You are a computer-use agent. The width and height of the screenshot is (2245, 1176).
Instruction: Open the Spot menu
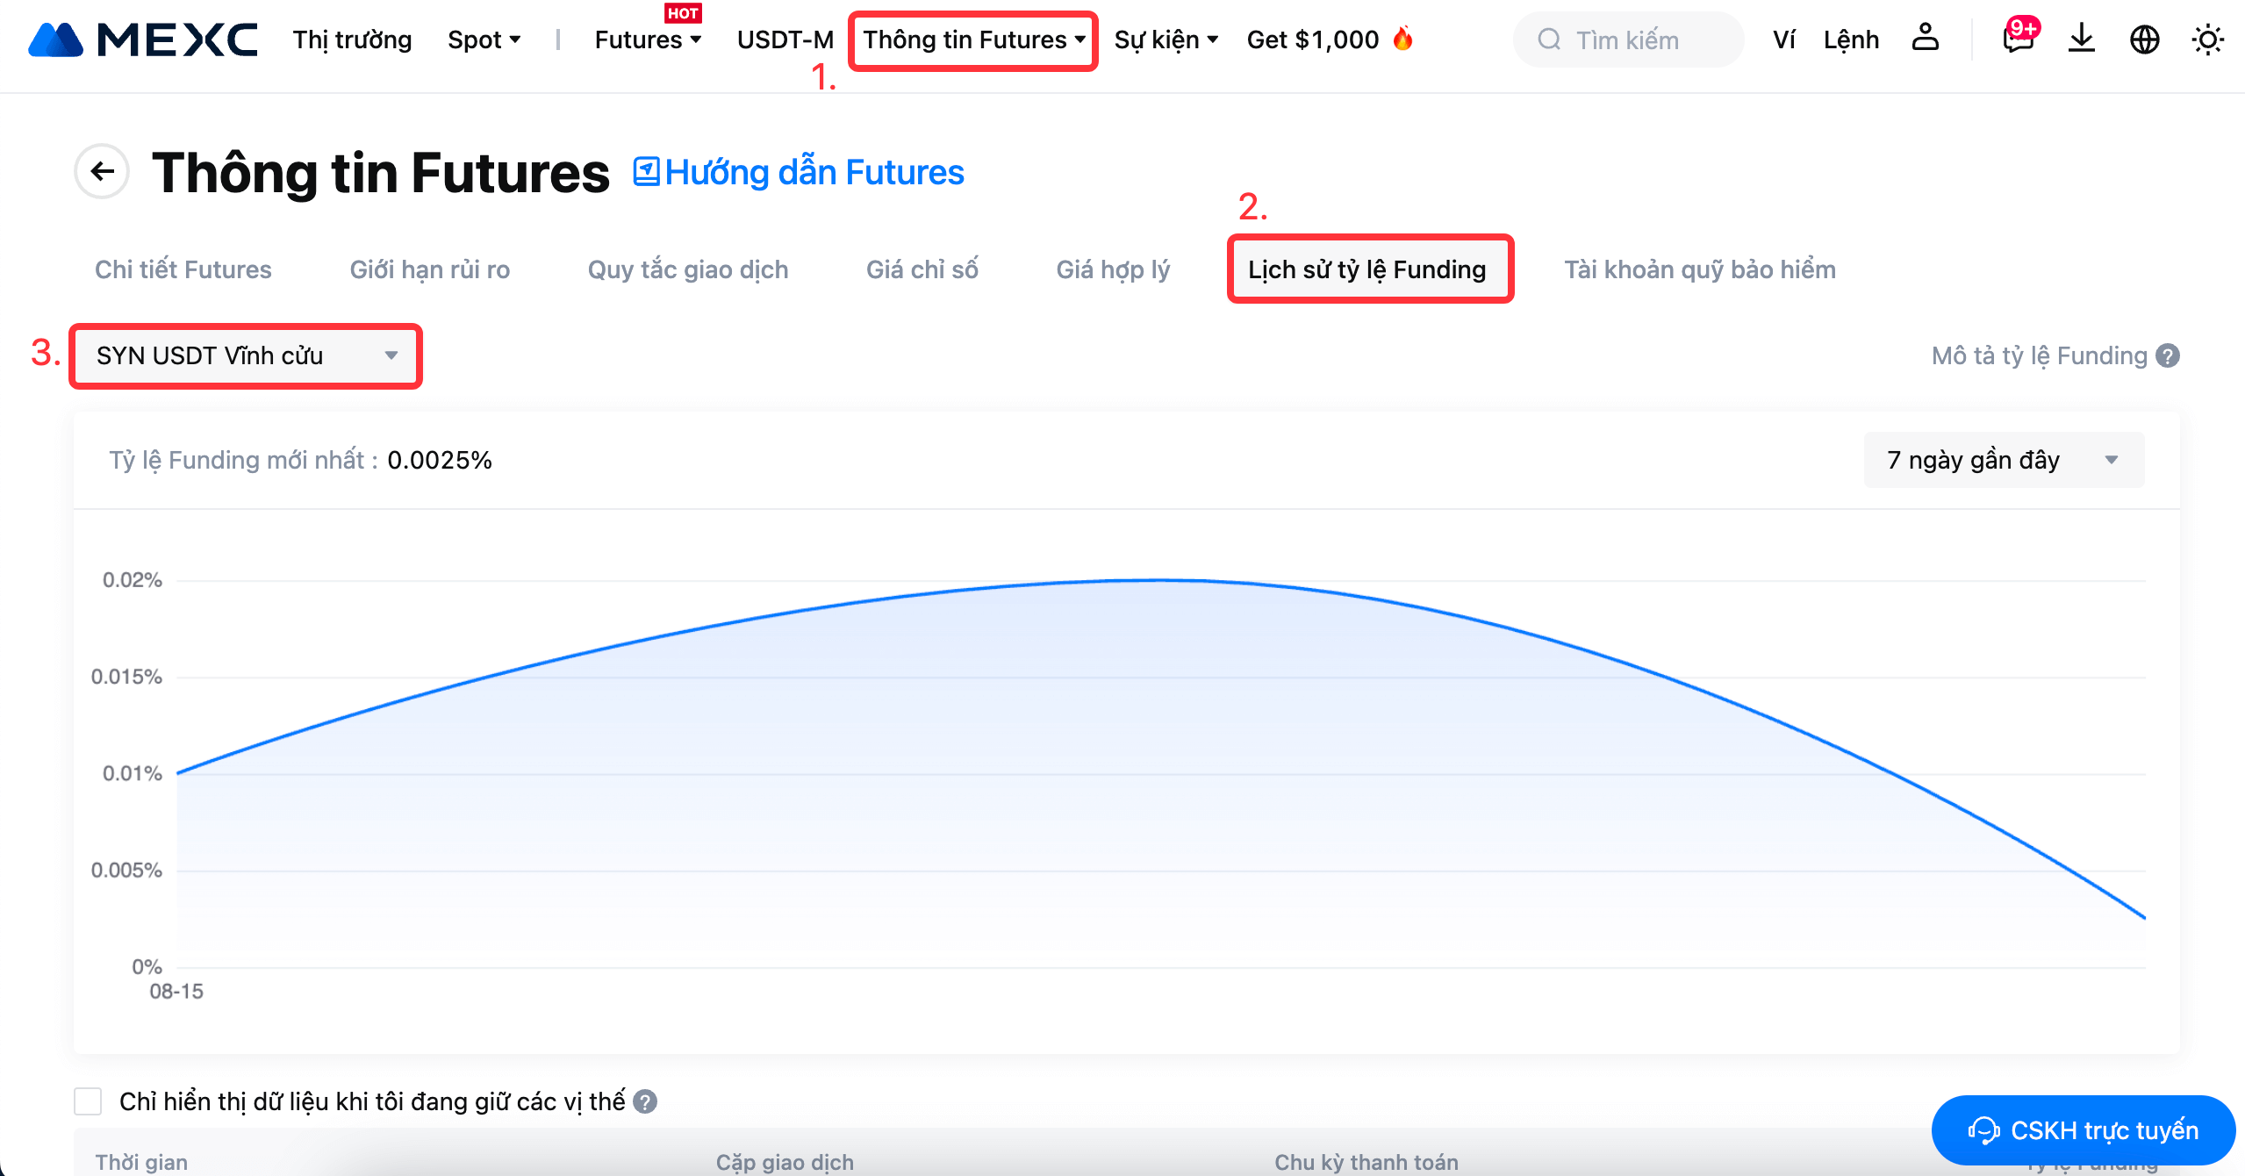click(x=484, y=39)
